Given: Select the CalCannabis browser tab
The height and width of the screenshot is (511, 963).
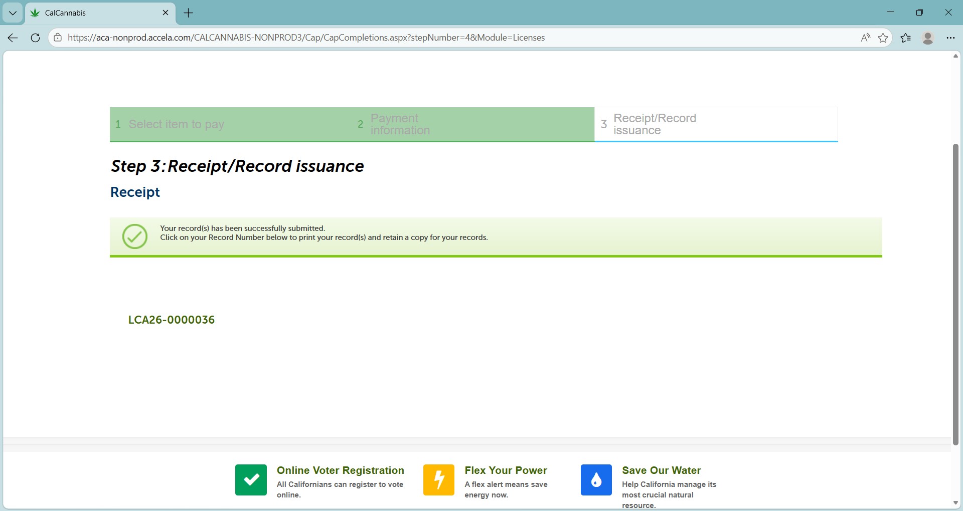Looking at the screenshot, I should pyautogui.click(x=100, y=13).
